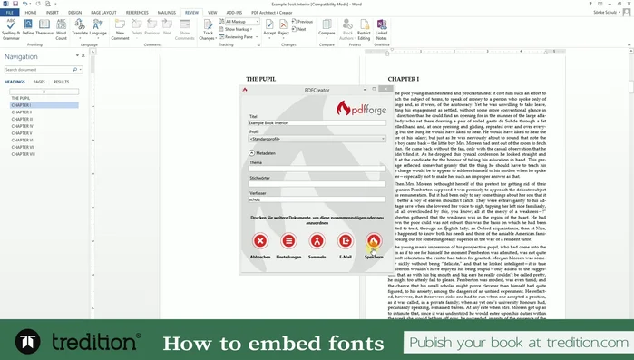Collapse the Metadaten section

(251, 153)
